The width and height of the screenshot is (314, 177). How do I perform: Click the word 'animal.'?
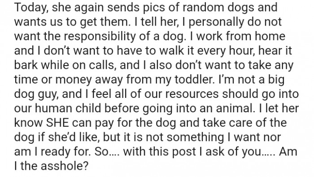tap(234, 108)
